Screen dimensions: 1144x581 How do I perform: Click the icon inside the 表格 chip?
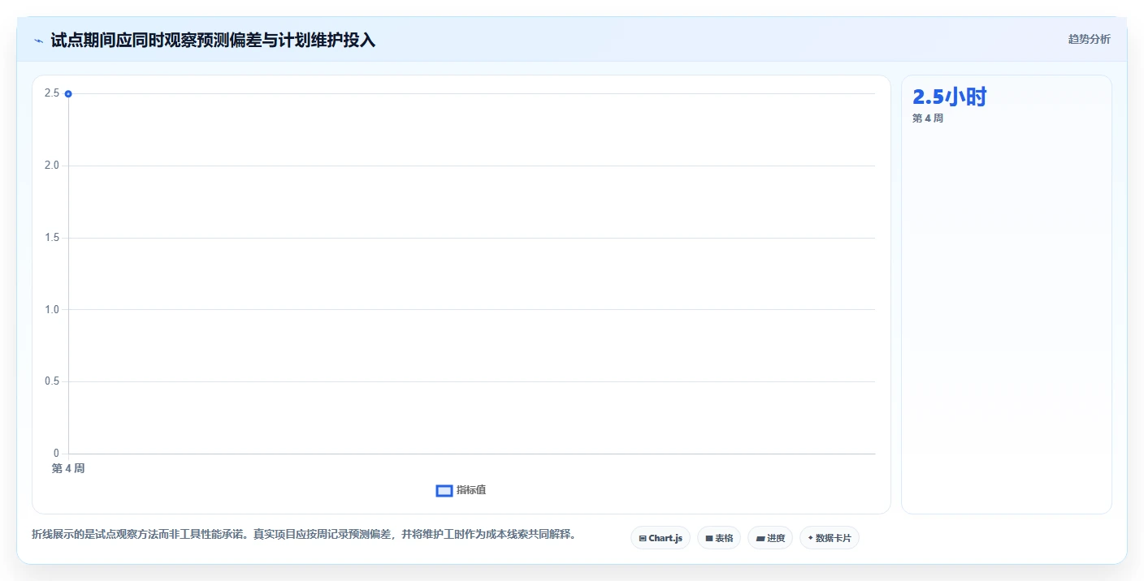(x=708, y=538)
